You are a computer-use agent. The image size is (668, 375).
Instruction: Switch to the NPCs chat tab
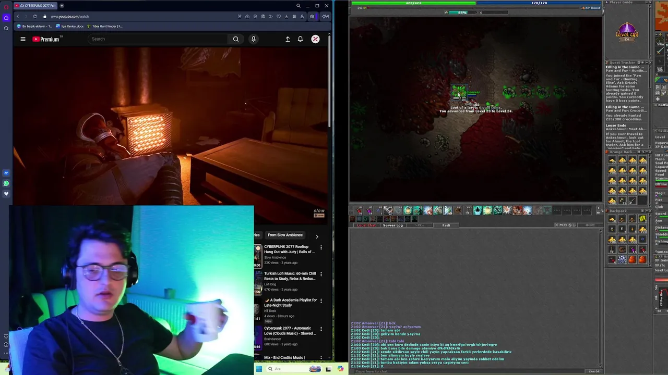point(420,226)
